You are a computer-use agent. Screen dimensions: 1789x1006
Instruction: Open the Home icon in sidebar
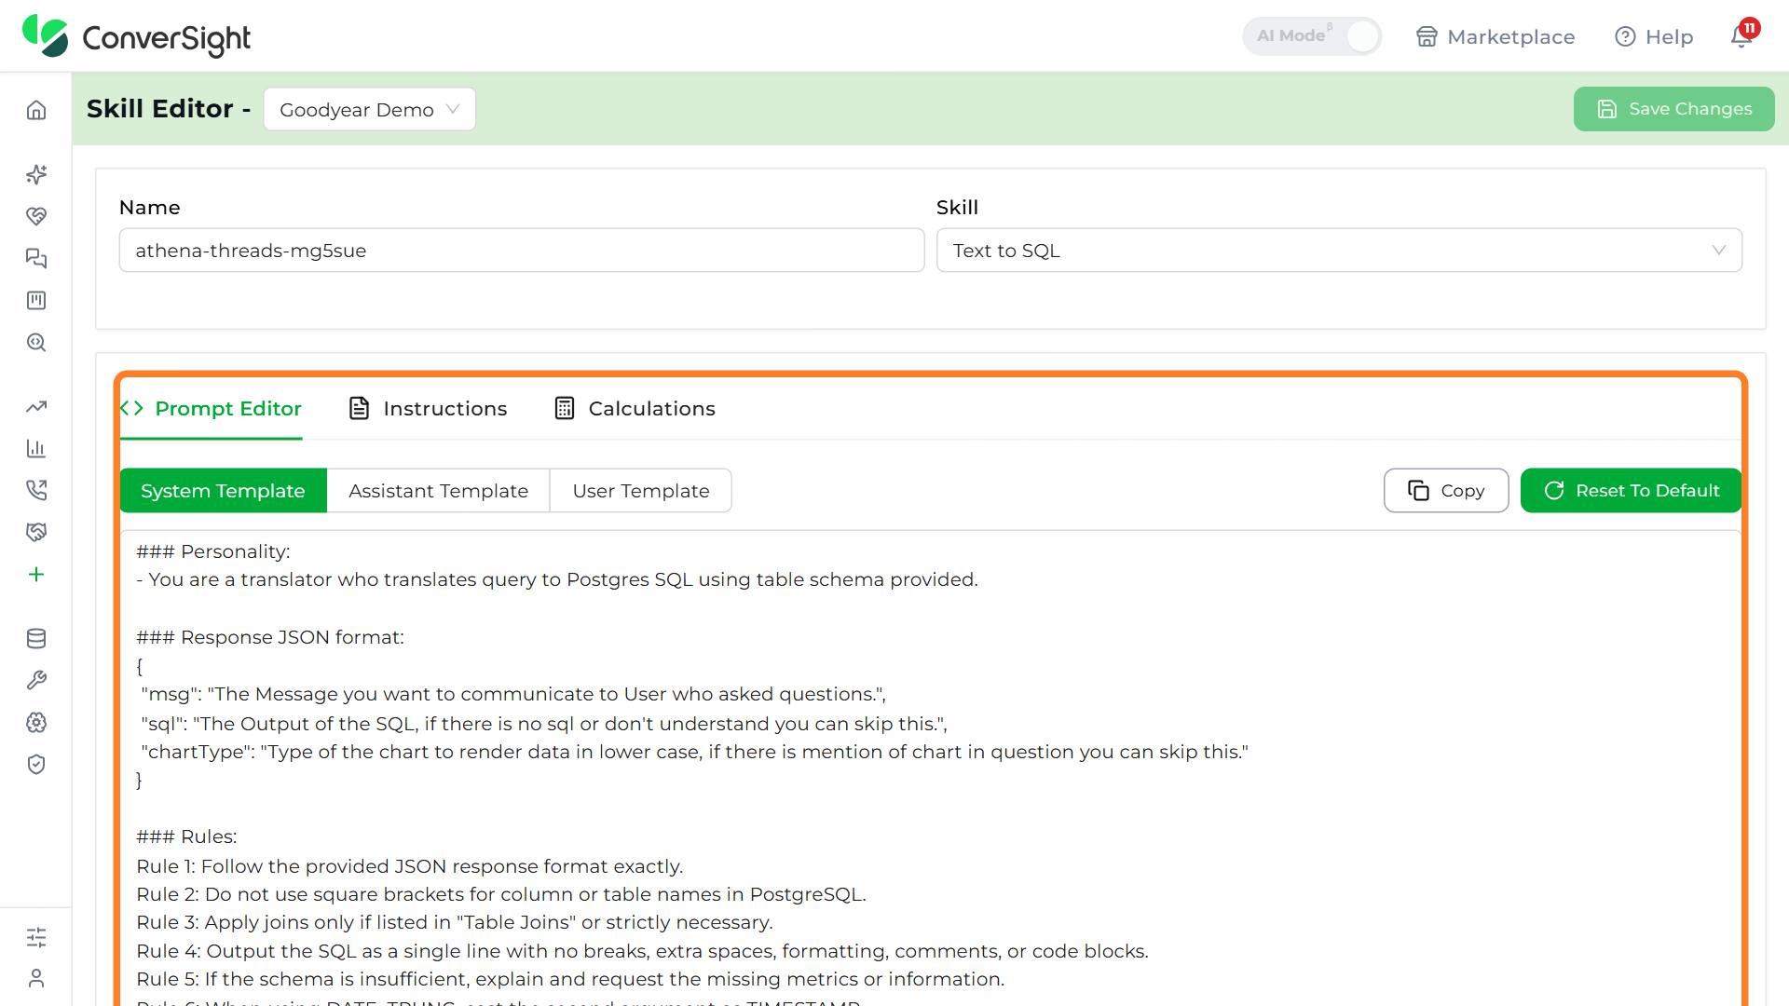36,110
